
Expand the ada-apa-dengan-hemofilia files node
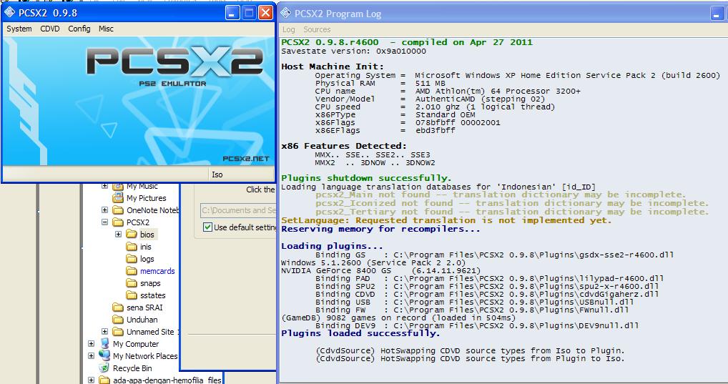pyautogui.click(x=91, y=380)
